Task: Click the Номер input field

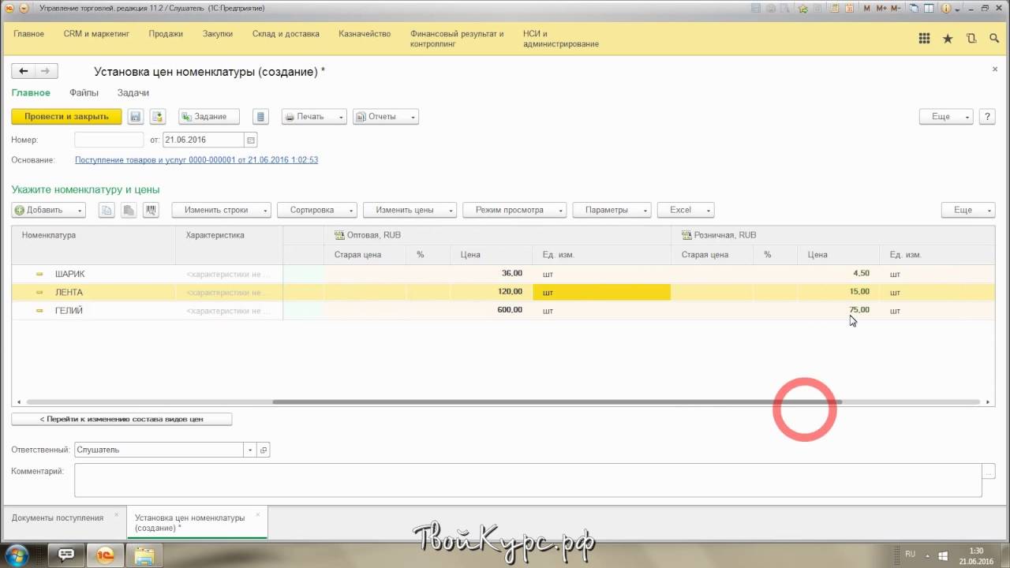Action: point(109,140)
